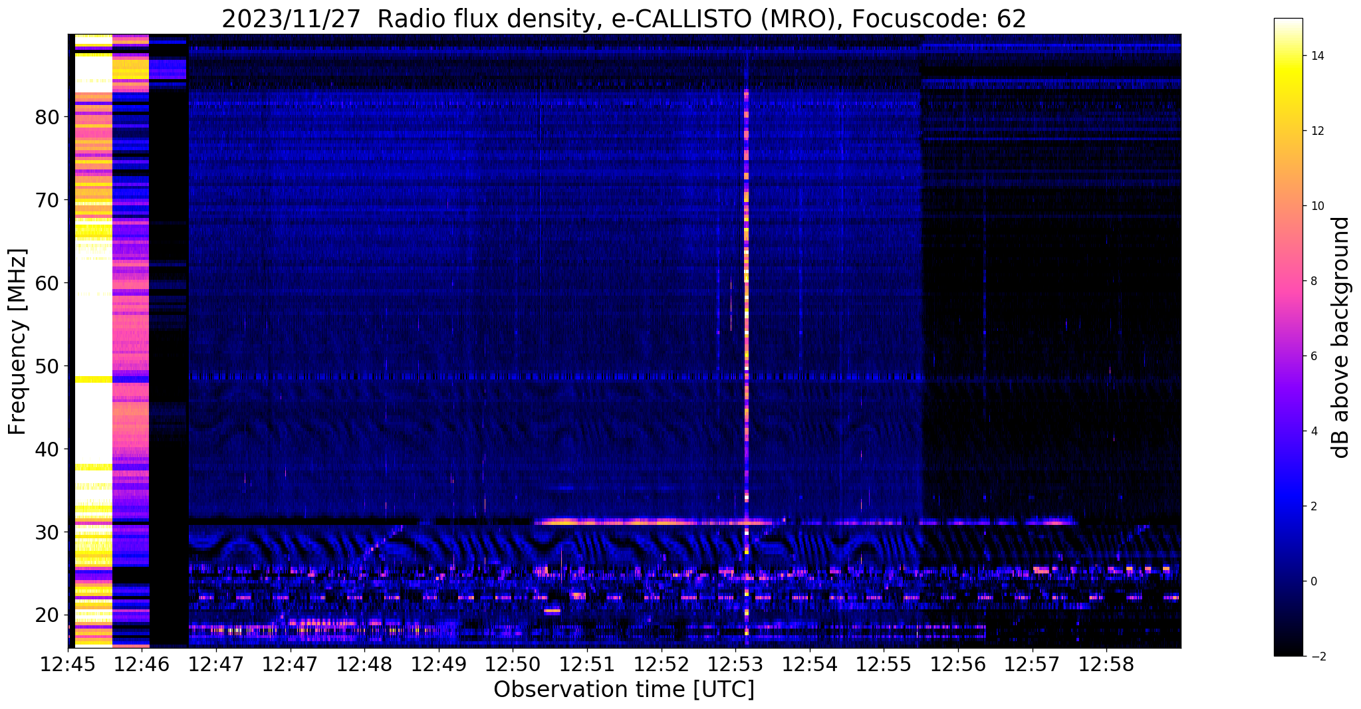Viewport: 1361px width, 709px height.
Task: Click time tick label 12:56
Action: tap(958, 664)
